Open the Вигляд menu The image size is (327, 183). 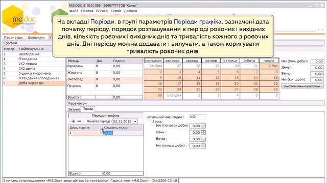(102, 11)
